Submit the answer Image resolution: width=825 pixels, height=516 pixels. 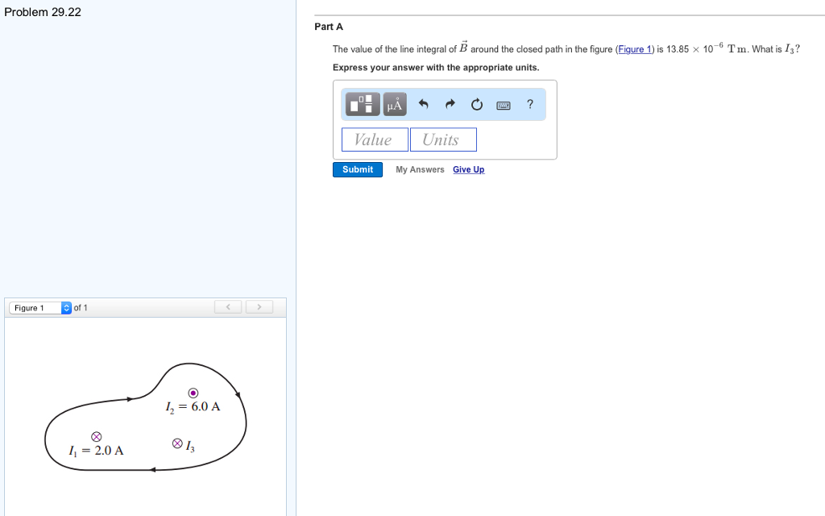(358, 169)
